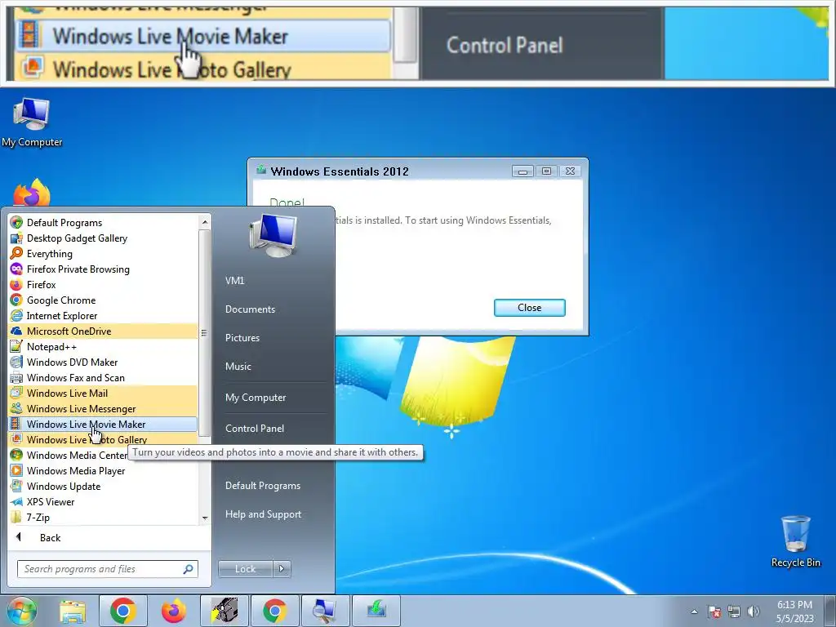This screenshot has width=836, height=627.
Task: Open Windows Explorer from the taskbar
Action: click(72, 611)
